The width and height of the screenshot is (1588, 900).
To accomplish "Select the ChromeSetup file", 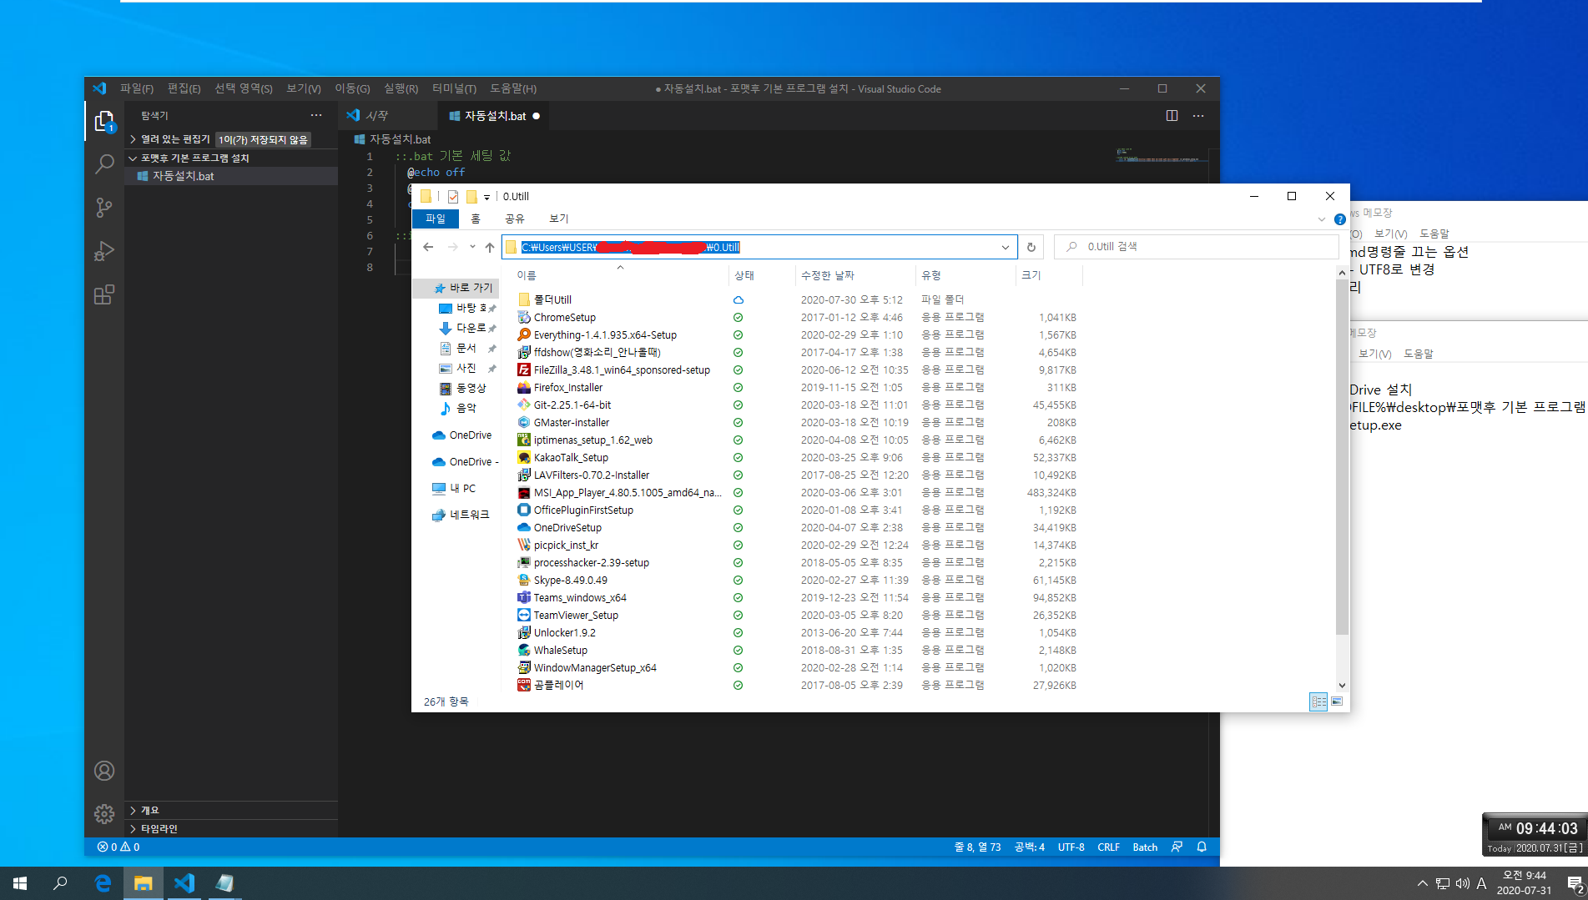I will (565, 318).
